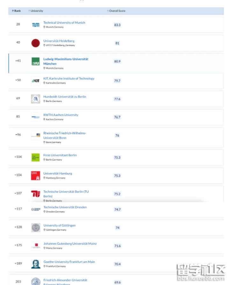Viewport: 230px width, 285px height.
Task: Open Humboldt-Universität zu Berlin link
Action: coord(65,97)
